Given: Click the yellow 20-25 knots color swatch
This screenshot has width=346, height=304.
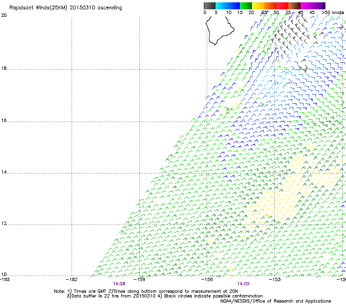Looking at the screenshot, I should click(x=258, y=6).
